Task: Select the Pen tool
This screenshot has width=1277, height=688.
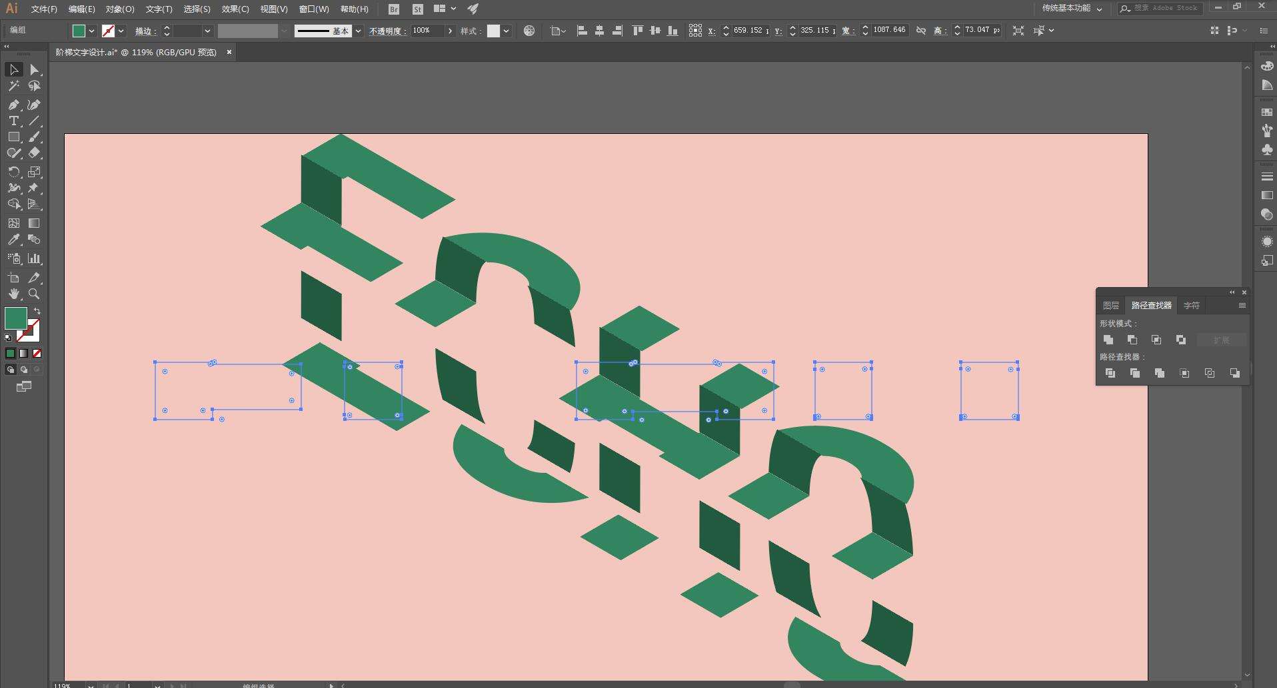Action: click(x=13, y=105)
